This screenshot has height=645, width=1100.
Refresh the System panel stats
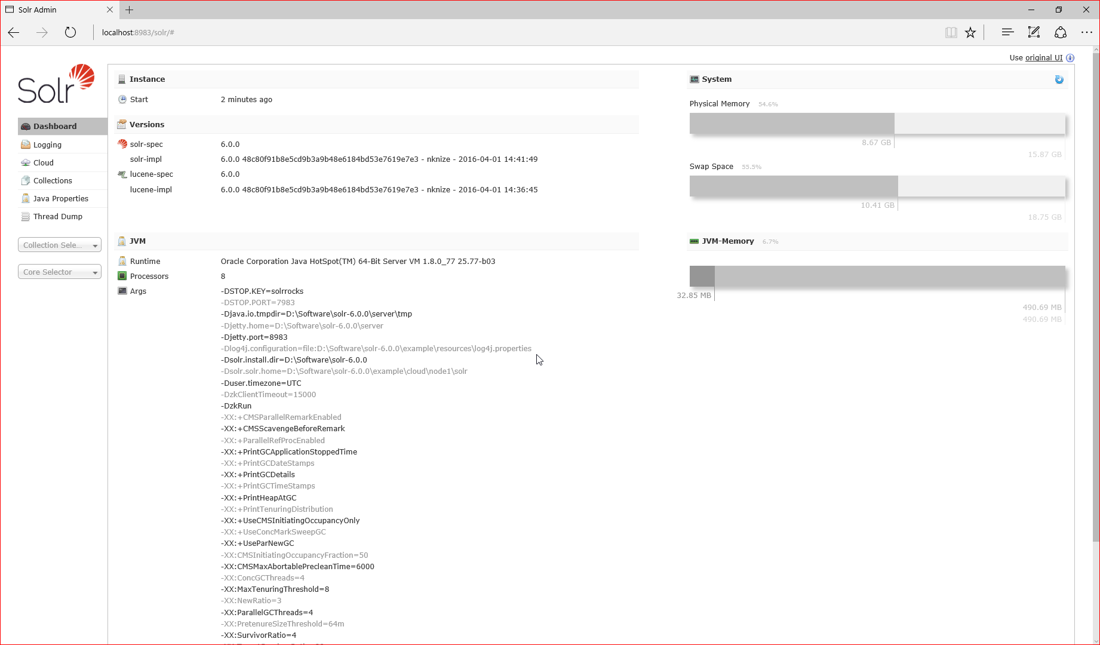1059,79
